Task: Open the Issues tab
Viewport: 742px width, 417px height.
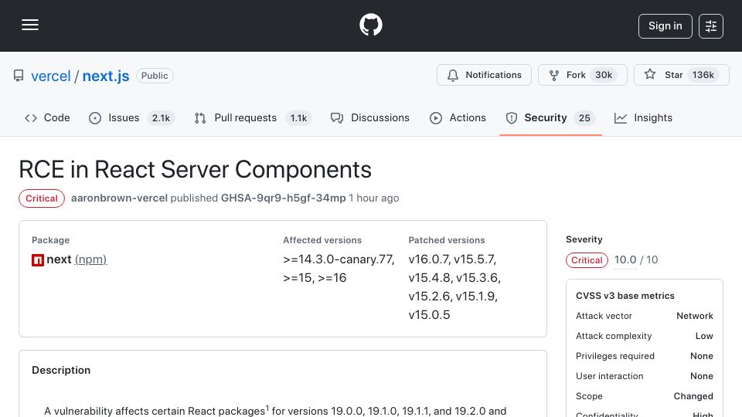Action: [x=132, y=117]
